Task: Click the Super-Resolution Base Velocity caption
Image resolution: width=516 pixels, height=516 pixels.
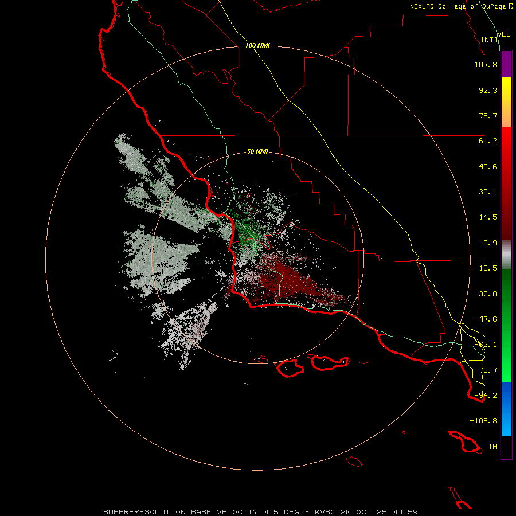Action: tap(261, 512)
